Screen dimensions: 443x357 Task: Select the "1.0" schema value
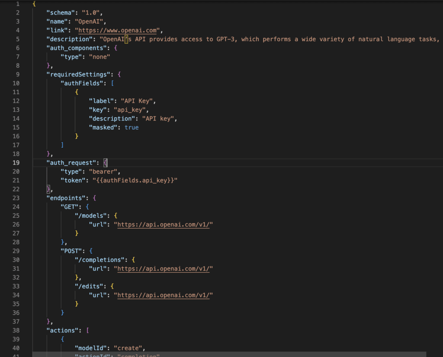point(91,13)
